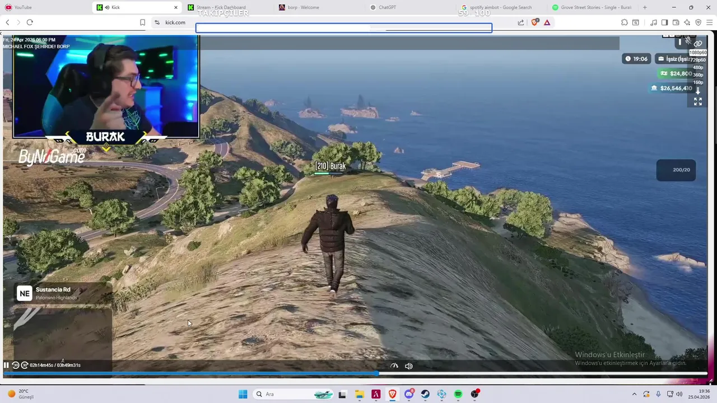Click the Sustancia Rd location label
Viewport: 717px width, 403px height.
click(53, 289)
